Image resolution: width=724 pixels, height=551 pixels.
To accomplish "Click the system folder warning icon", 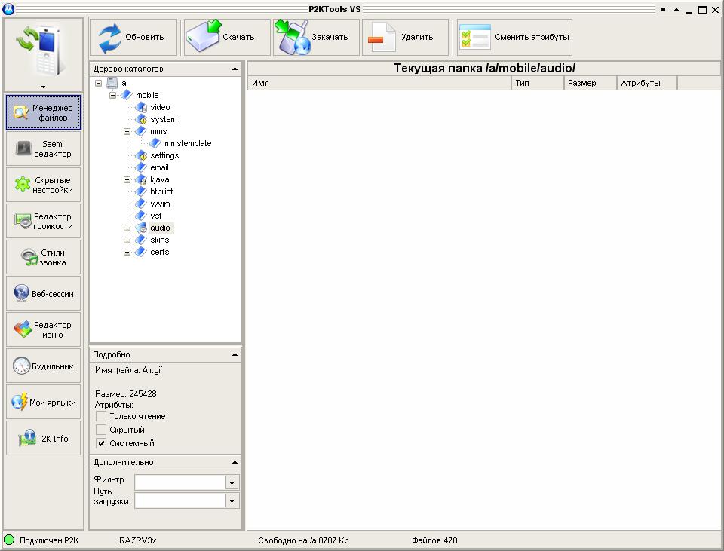I will click(x=141, y=119).
